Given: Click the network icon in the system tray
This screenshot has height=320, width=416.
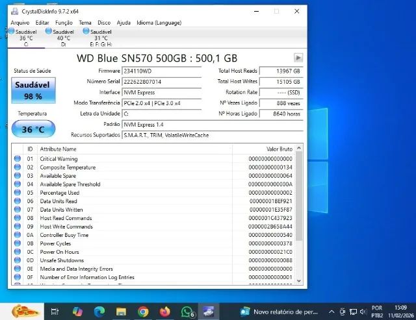Looking at the screenshot, I should pos(353,312).
